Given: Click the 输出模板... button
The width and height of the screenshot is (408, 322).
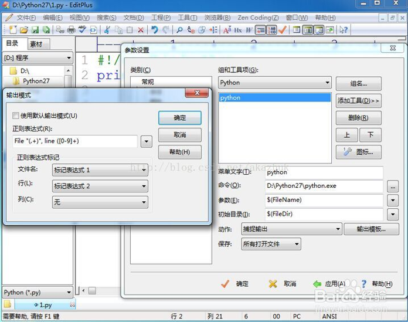Looking at the screenshot, I should point(371,229).
